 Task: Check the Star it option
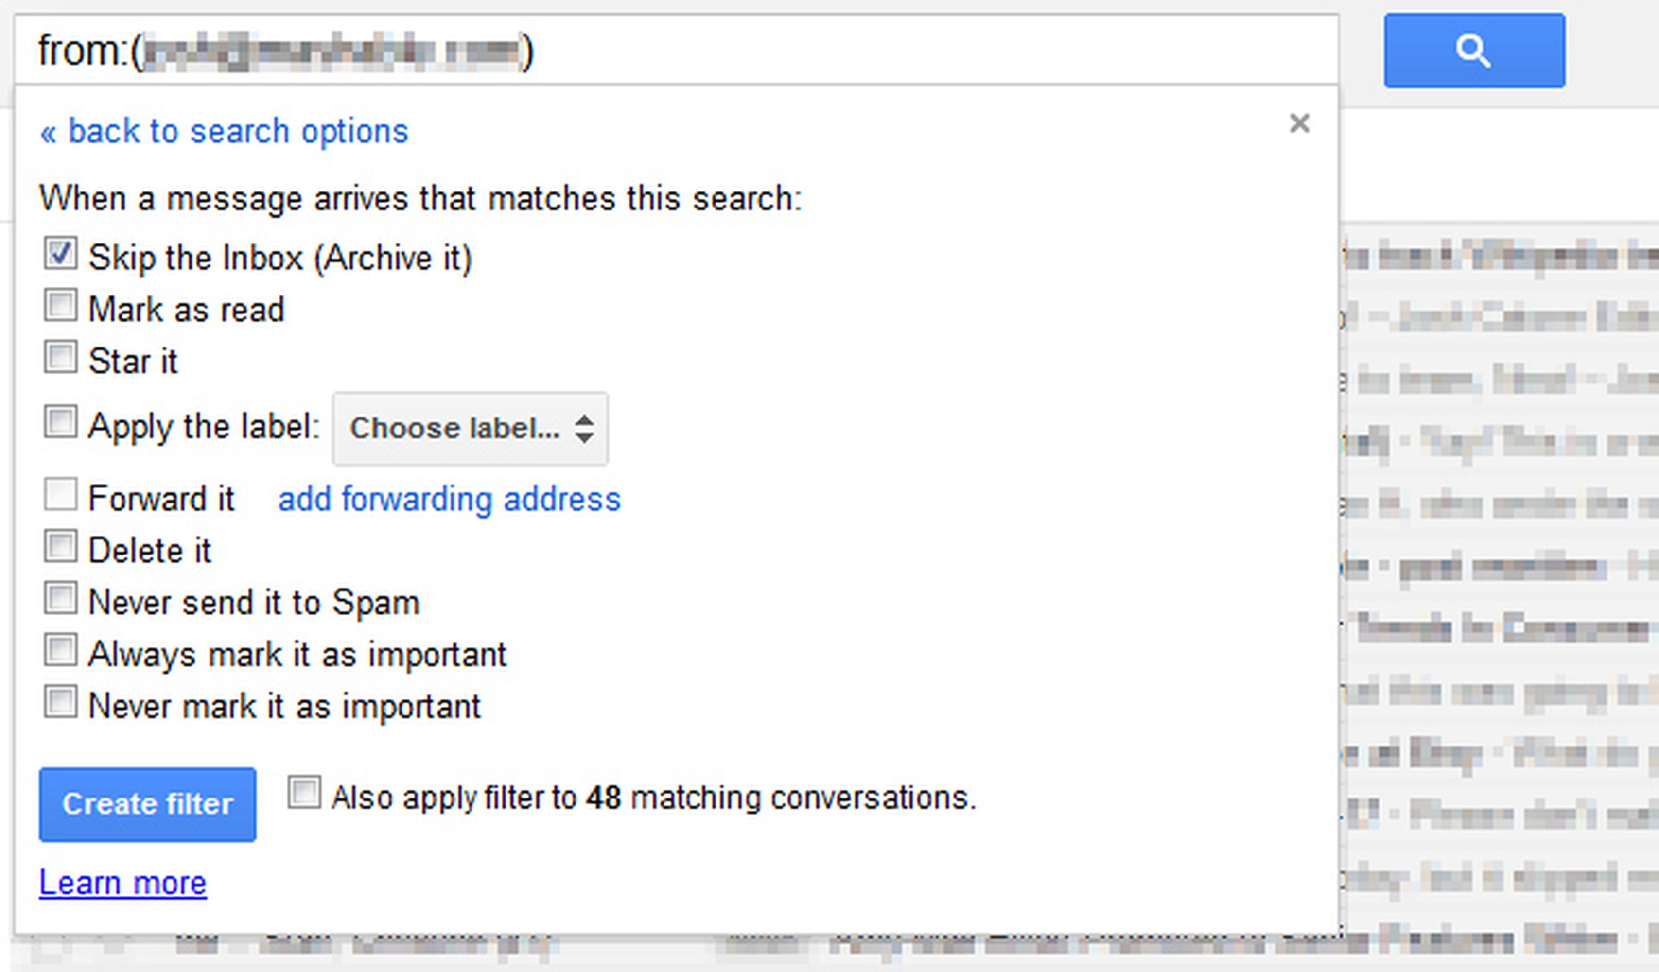click(x=61, y=356)
